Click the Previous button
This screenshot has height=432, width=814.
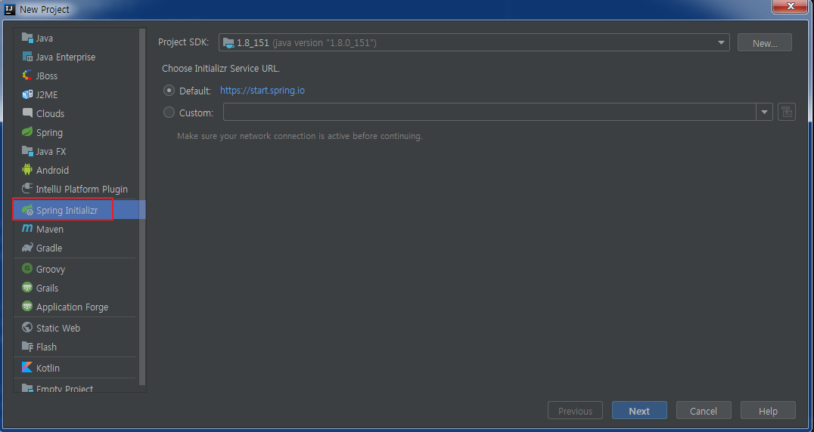(x=575, y=411)
